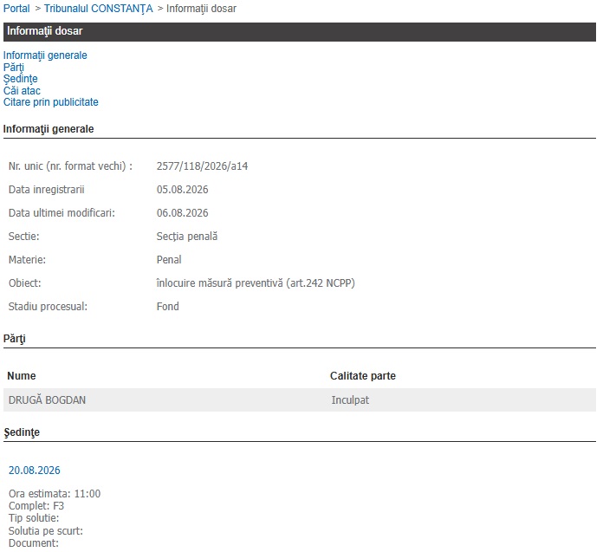Screen dimensions: 603x552
Task: Click the Data inregistrarii label
Action: point(47,190)
